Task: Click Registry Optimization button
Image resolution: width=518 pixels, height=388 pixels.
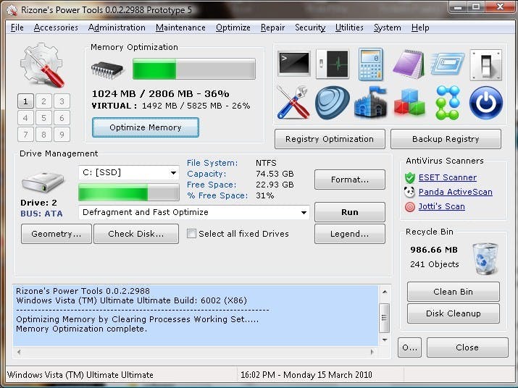Action: tap(330, 139)
